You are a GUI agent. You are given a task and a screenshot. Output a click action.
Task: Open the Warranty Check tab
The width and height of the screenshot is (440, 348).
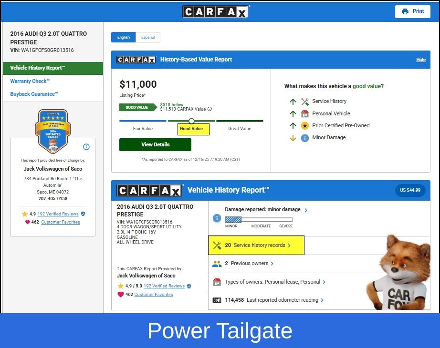[30, 82]
